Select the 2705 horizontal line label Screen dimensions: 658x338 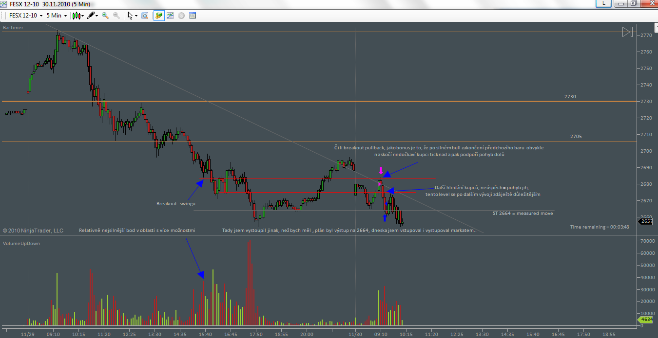pyautogui.click(x=576, y=137)
